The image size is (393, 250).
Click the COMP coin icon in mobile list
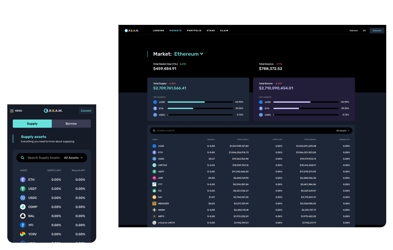click(23, 207)
